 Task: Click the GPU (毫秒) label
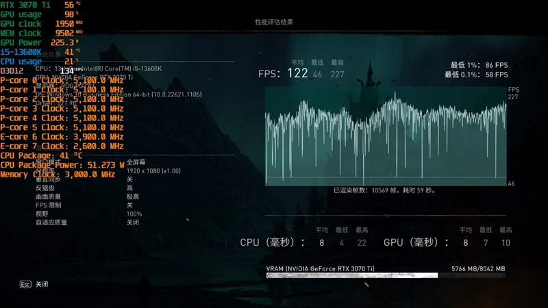416,242
